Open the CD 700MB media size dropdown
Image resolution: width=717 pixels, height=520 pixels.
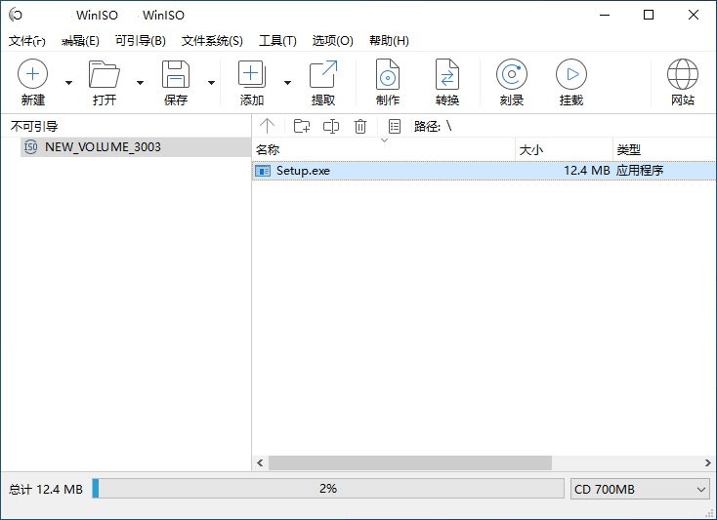coord(640,489)
